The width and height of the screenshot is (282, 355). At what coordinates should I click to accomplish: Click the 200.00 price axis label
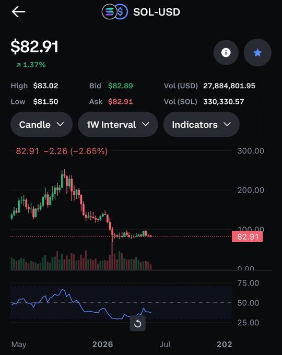click(x=251, y=190)
